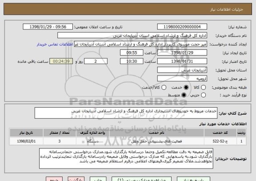
Task: Click service name فعالیت های پشتیبانی حمل ونقل
Action: 157,141
